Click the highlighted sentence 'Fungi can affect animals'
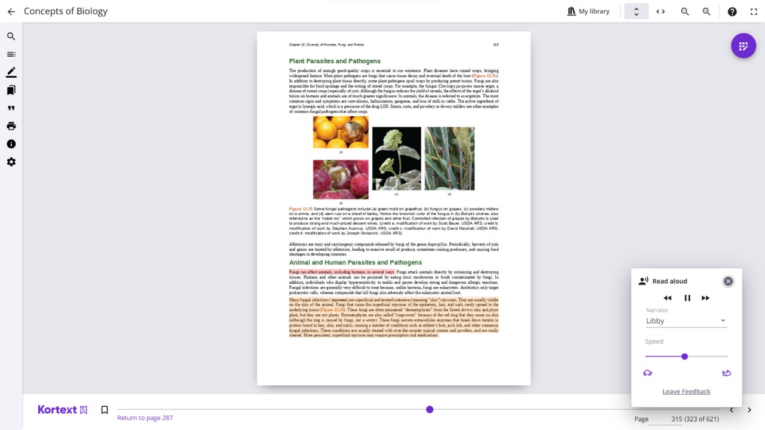The width and height of the screenshot is (765, 430). (x=342, y=272)
